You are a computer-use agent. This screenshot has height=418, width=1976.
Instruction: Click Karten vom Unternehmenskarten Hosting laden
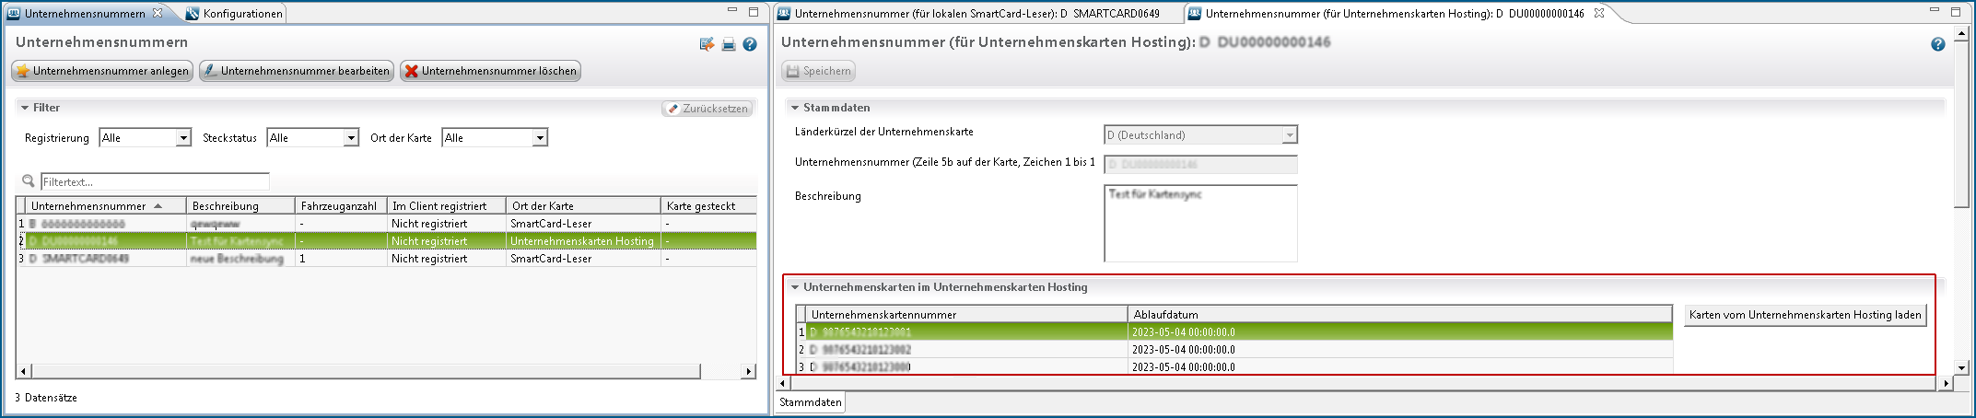(1805, 315)
